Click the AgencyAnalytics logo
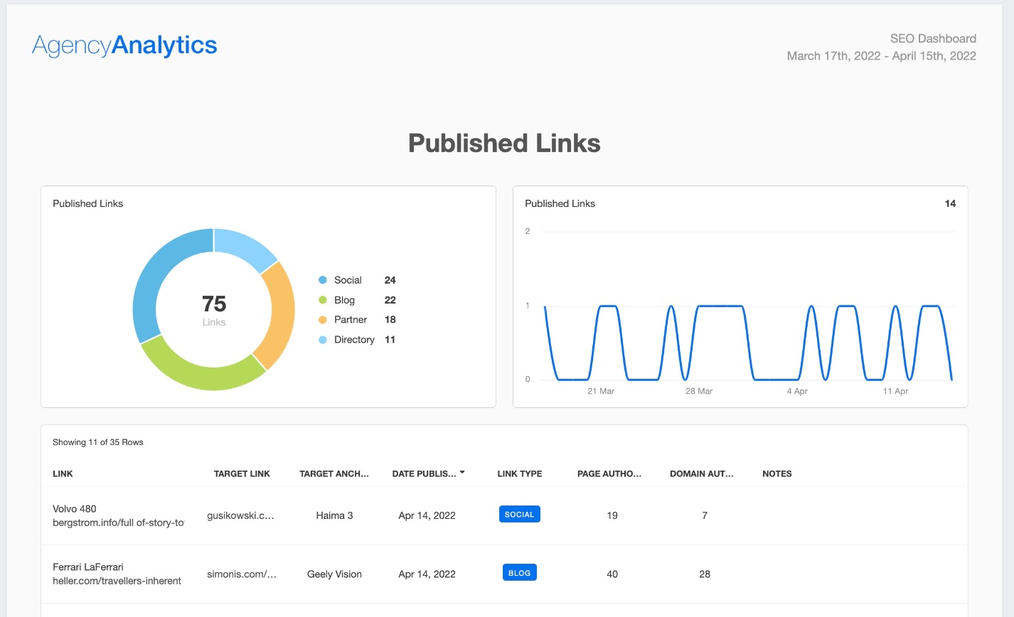 (124, 45)
